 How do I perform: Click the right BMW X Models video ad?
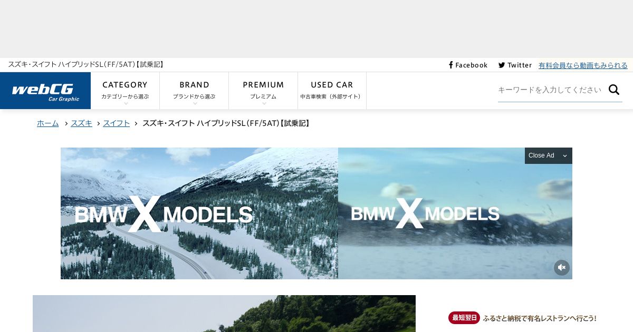tap(455, 213)
